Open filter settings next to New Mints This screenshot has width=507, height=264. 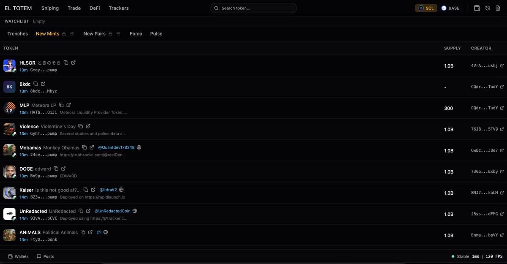(x=72, y=34)
